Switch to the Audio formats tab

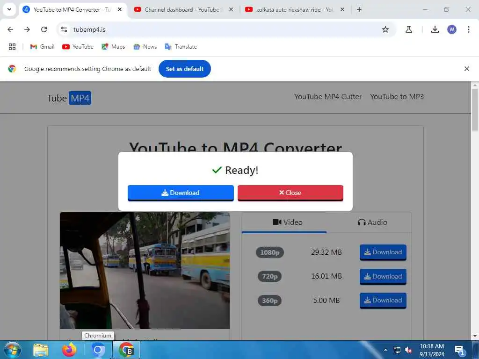click(372, 222)
